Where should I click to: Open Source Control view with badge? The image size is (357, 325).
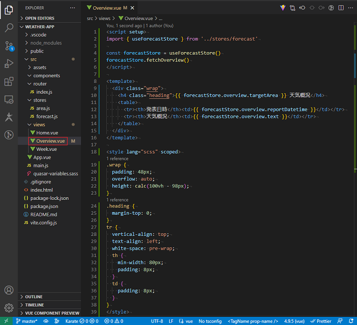pos(9,46)
